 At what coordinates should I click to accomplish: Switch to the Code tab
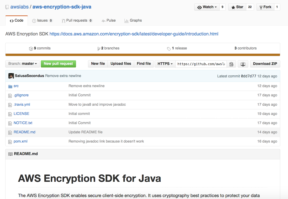17,20
